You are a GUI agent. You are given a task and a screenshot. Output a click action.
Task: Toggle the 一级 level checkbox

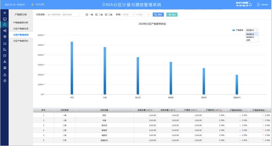[x=87, y=15]
